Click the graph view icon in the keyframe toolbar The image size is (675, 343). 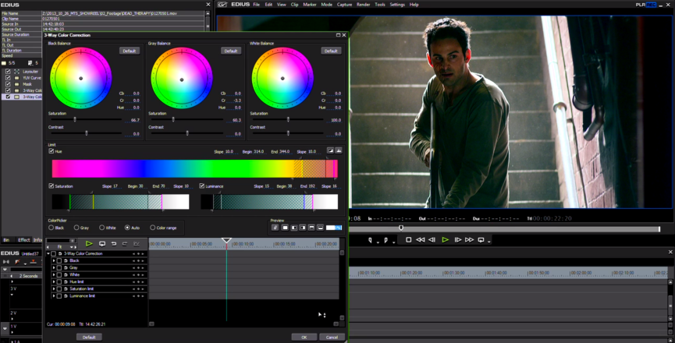[137, 244]
